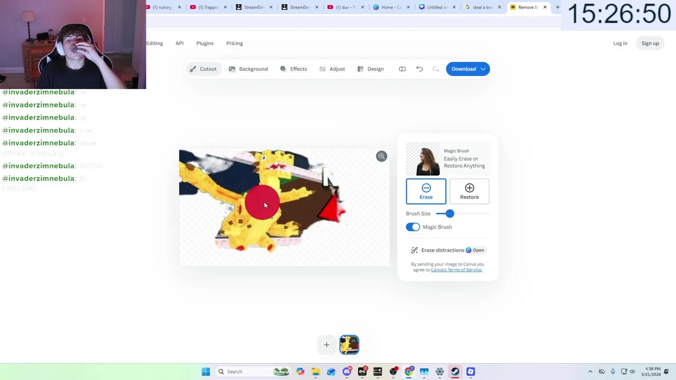Open Canva's Terms of Service link
This screenshot has width=676, height=380.
tap(456, 270)
